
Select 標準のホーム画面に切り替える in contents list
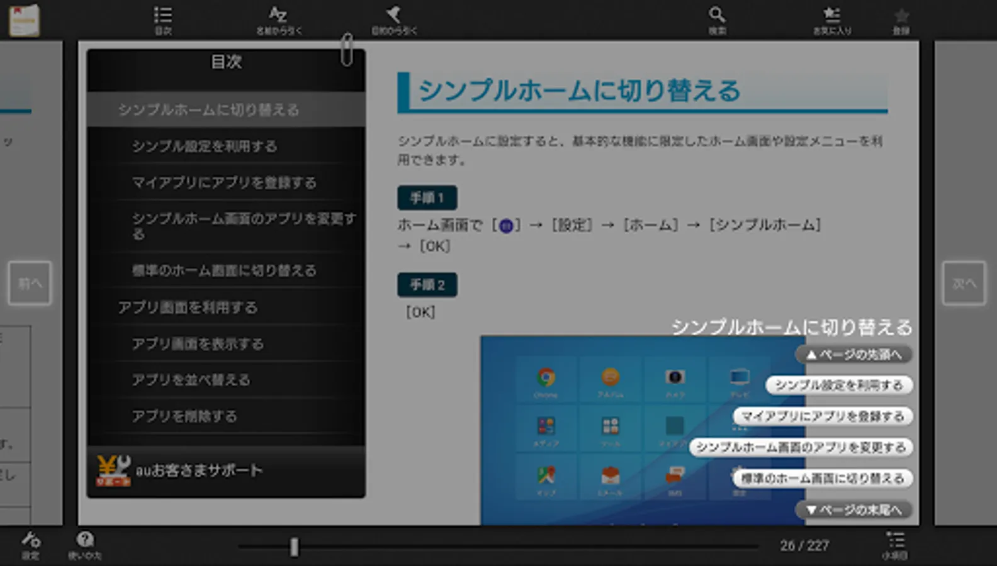coord(226,270)
